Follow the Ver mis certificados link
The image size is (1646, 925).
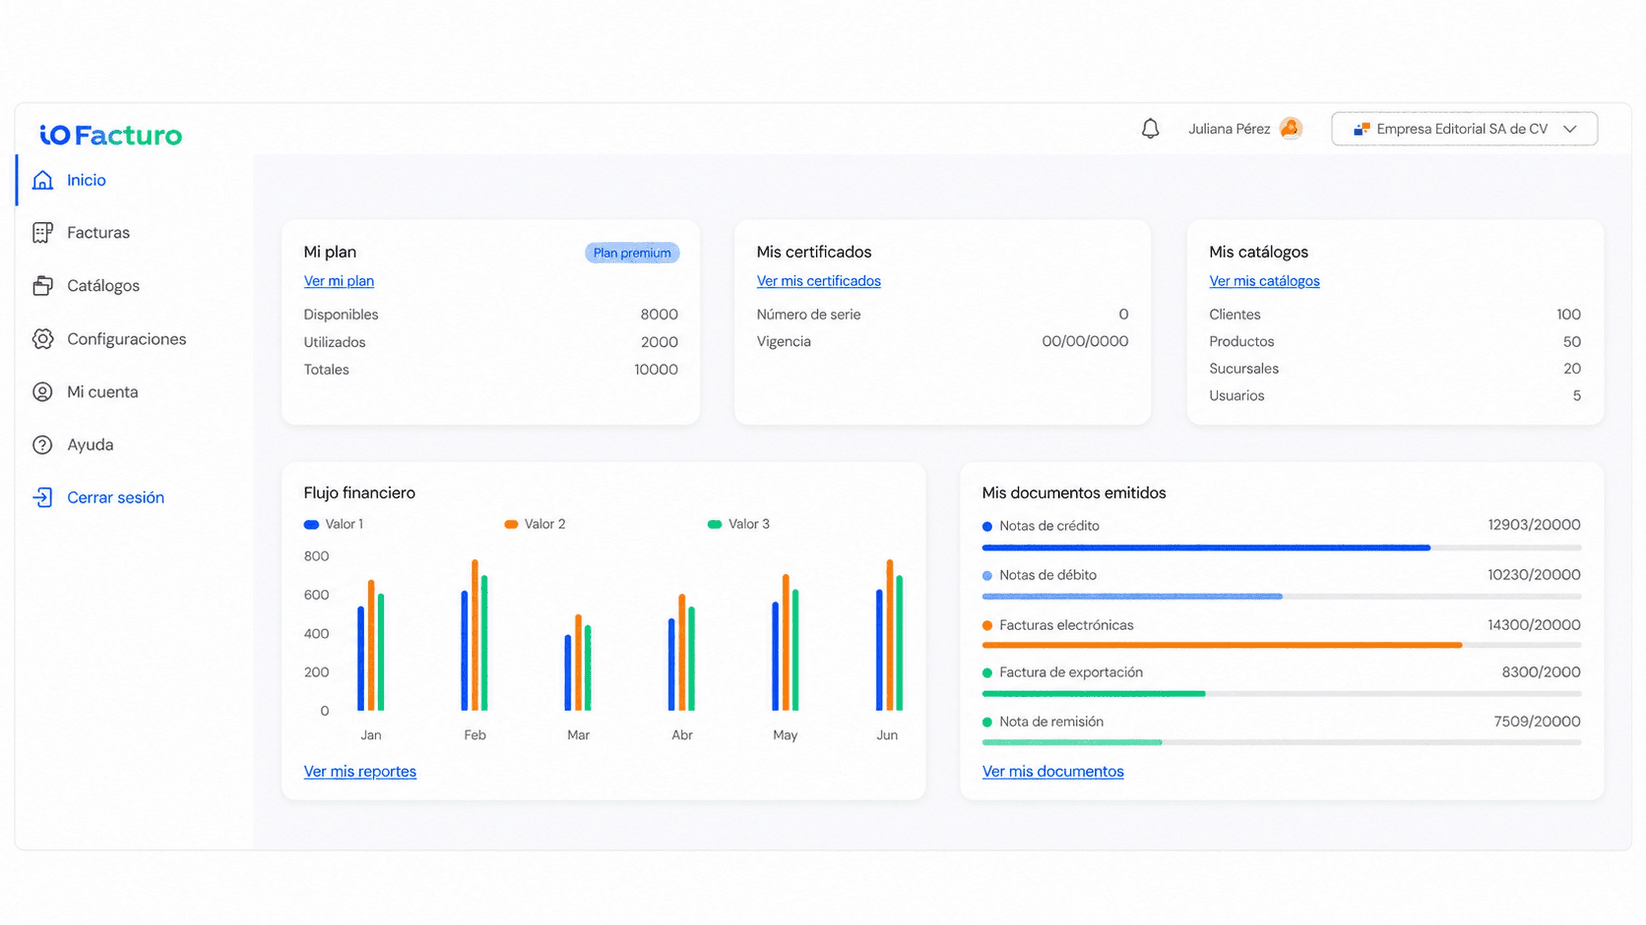click(819, 281)
